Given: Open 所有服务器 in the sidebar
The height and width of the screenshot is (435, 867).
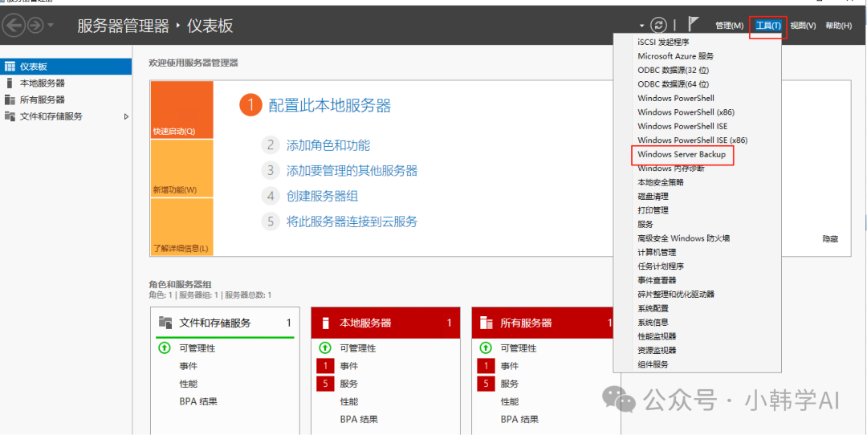Looking at the screenshot, I should (42, 100).
